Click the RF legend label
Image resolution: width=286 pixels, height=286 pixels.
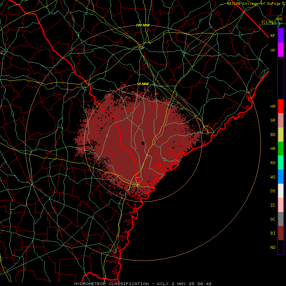click(273, 36)
